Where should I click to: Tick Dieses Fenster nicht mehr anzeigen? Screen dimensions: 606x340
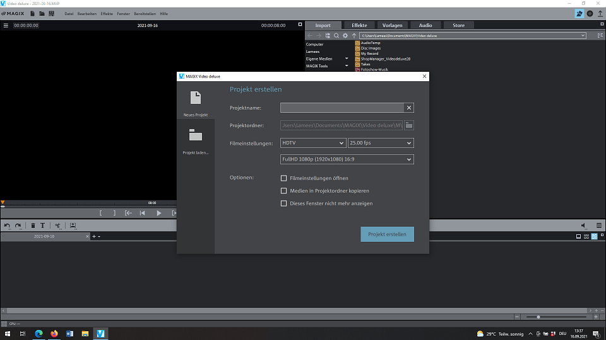point(283,203)
